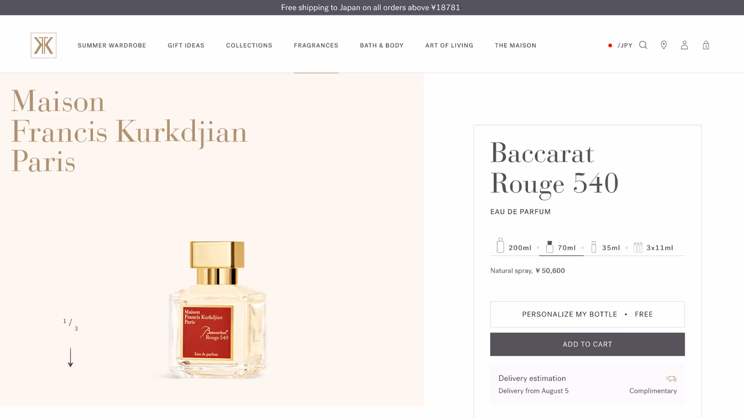The image size is (744, 418).
Task: Expand the Collections menu
Action: pos(249,46)
